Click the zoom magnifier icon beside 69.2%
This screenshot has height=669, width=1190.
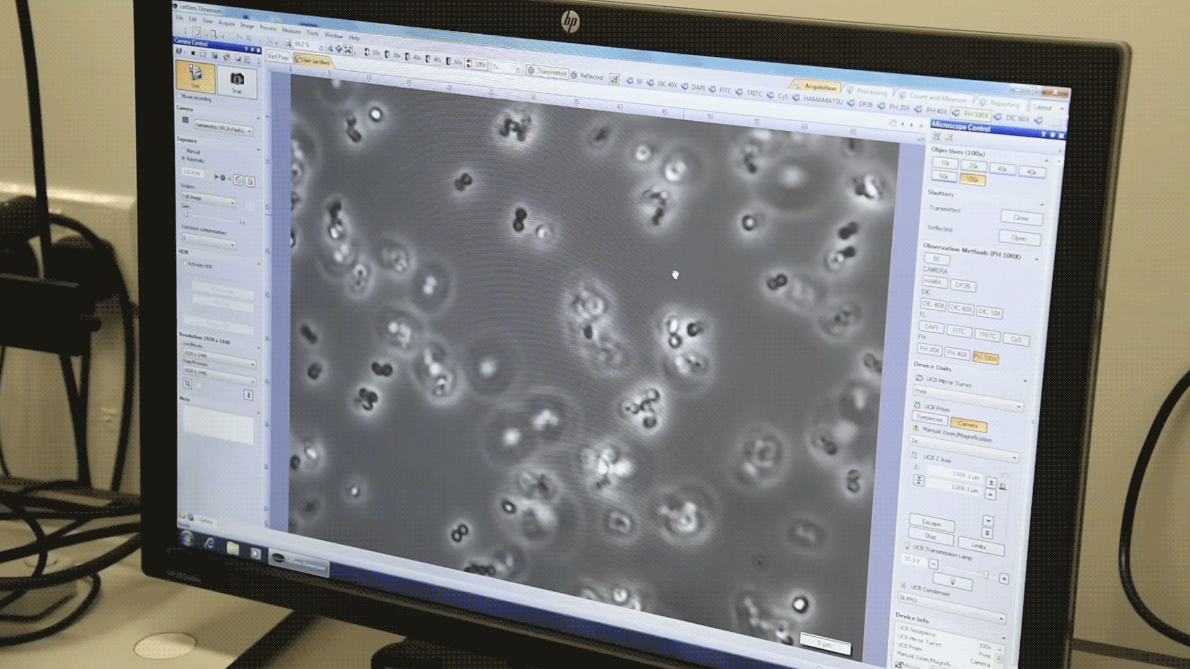pos(288,43)
